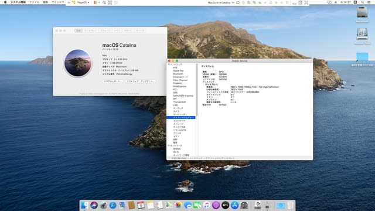Click the システムレポート button
375x211 pixels.
112,81
